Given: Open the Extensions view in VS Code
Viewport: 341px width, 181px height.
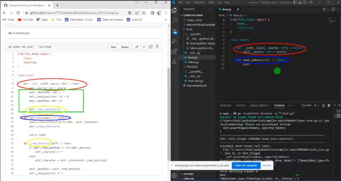Looking at the screenshot, I should (174, 51).
